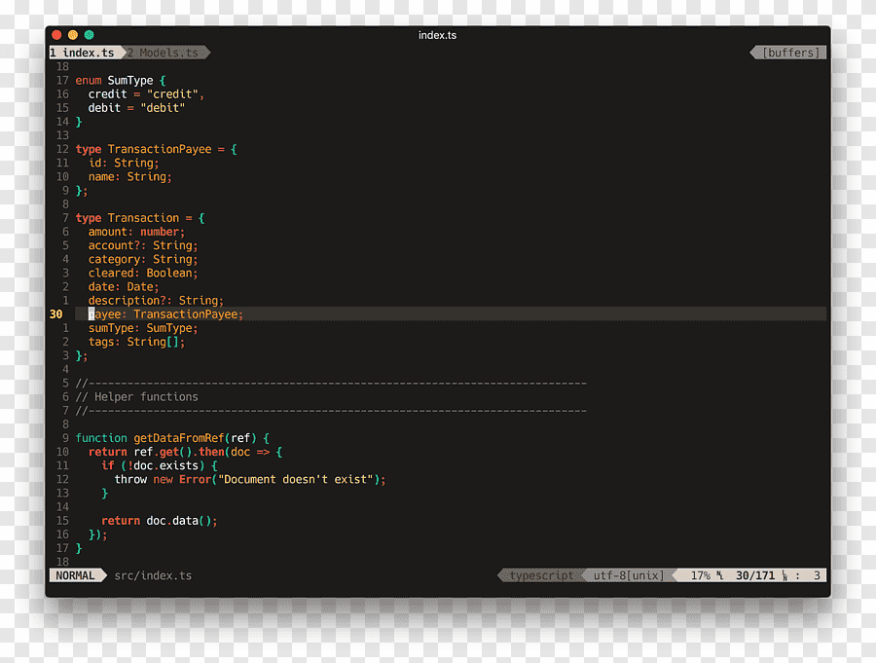Click the throw new Error line
876x663 pixels.
pos(250,480)
